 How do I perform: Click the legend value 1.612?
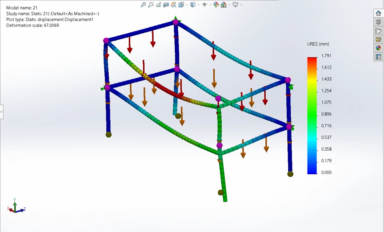pos(326,67)
